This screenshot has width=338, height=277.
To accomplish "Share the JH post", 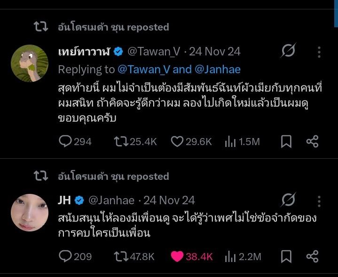I will click(x=313, y=256).
